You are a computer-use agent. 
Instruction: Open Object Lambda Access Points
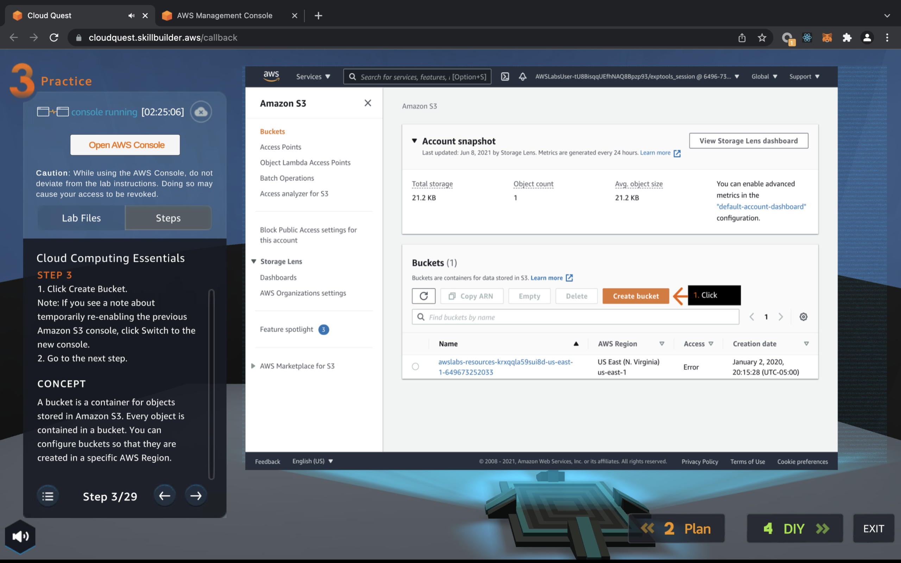[305, 163]
